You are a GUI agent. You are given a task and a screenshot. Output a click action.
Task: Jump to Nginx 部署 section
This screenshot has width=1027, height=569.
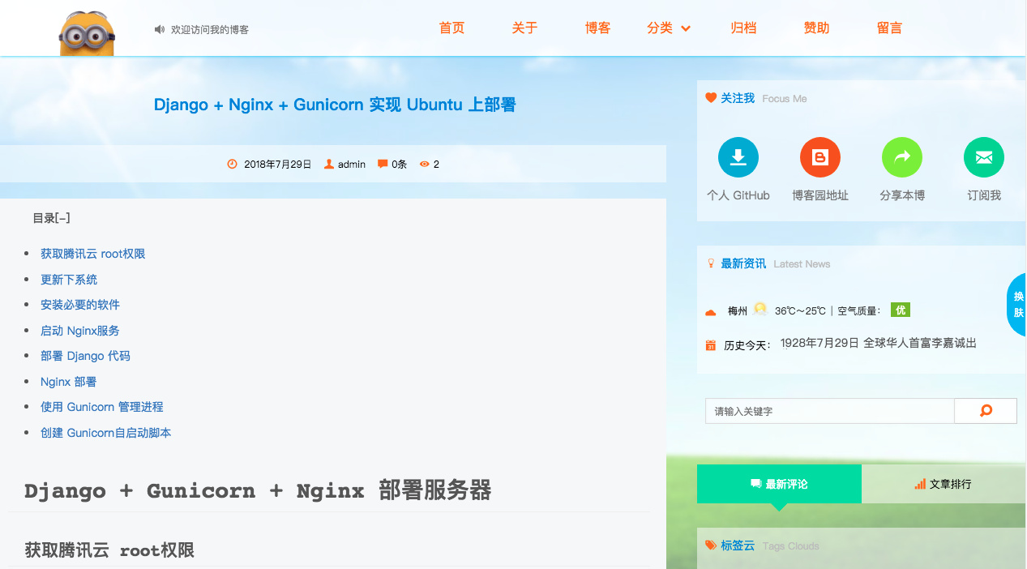tap(69, 382)
